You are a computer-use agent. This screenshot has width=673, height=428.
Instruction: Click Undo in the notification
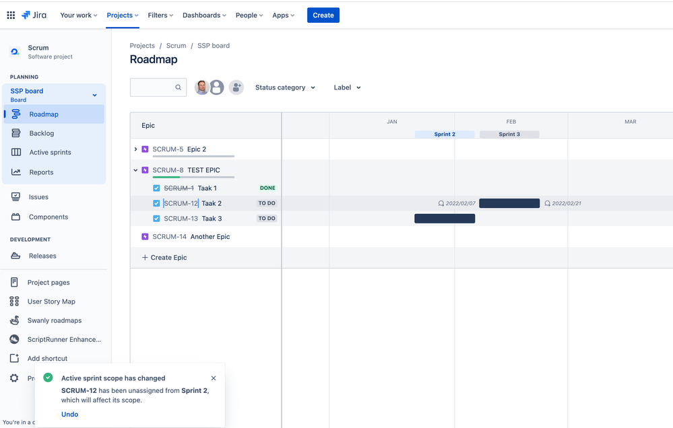pyautogui.click(x=69, y=415)
